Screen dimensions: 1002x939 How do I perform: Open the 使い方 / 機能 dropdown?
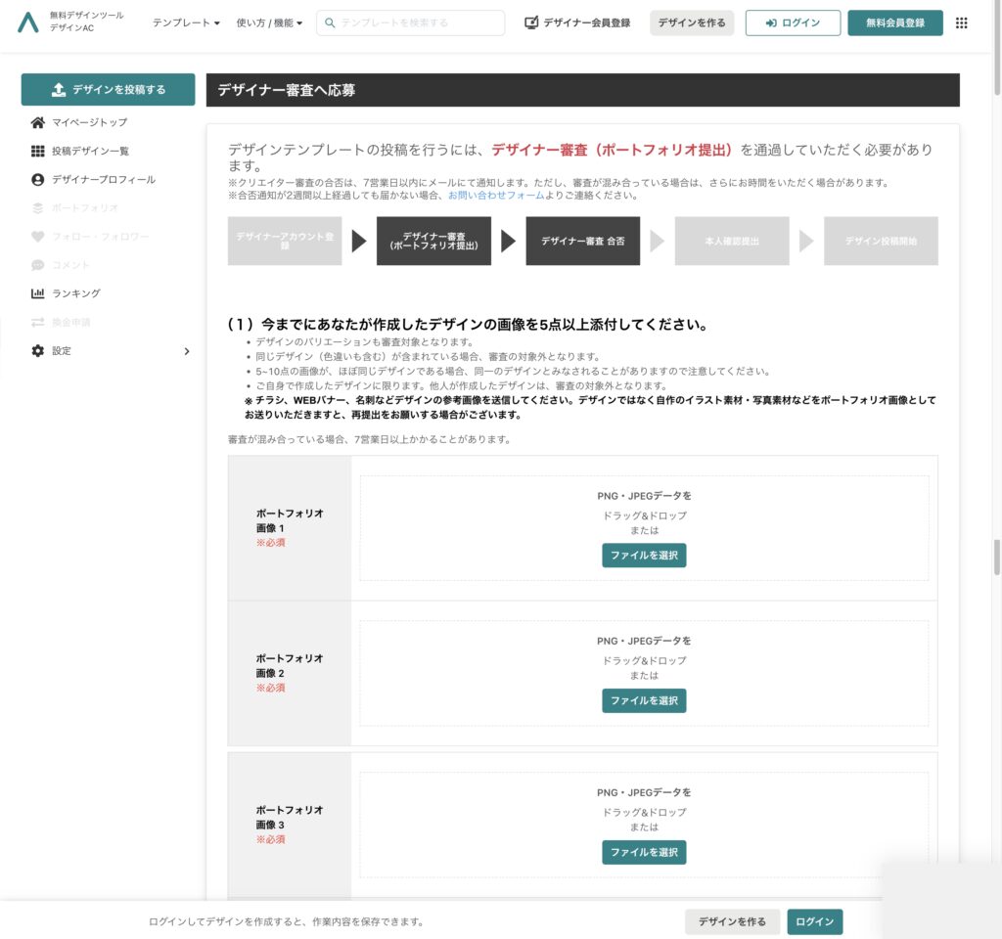(x=269, y=22)
